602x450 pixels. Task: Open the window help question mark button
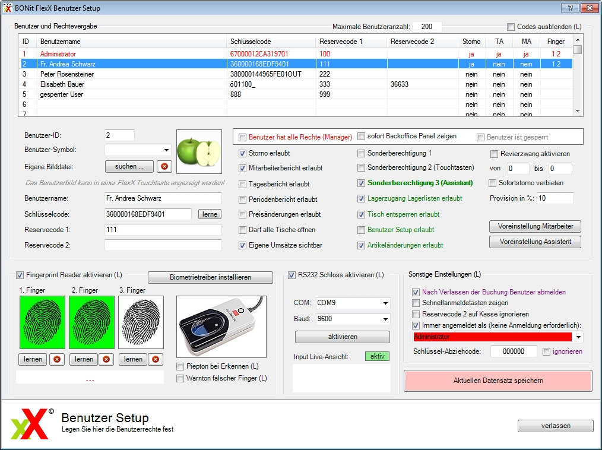click(570, 8)
